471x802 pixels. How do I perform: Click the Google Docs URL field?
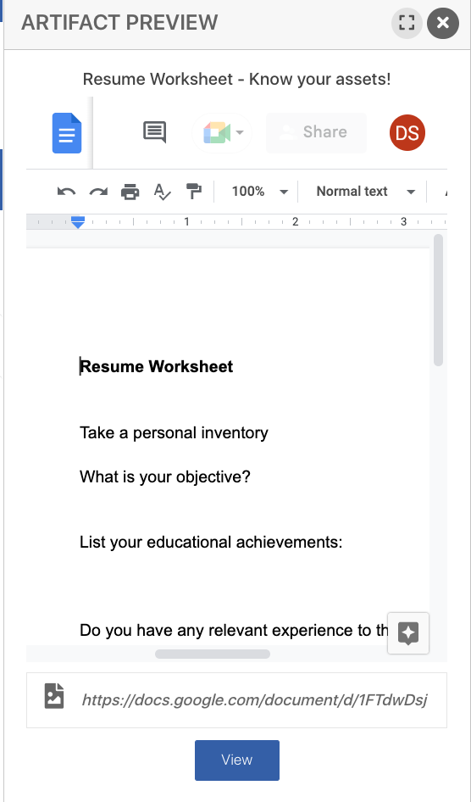236,700
